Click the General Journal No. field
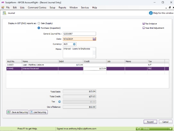 point(79,34)
